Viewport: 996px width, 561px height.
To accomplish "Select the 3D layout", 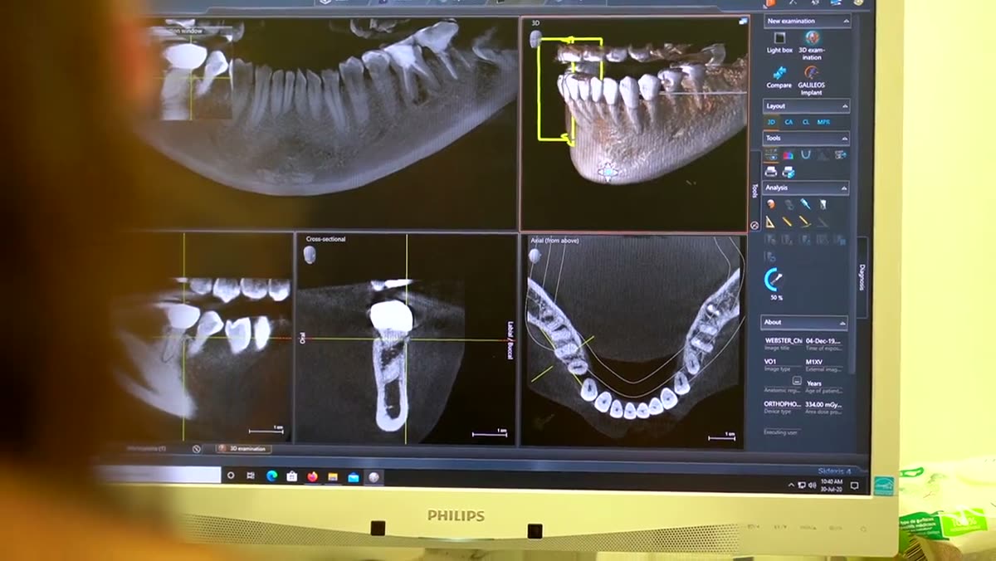I will [x=771, y=122].
